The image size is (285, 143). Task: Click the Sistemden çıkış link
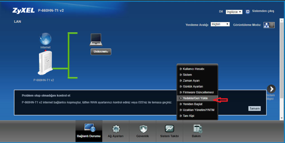click(263, 11)
